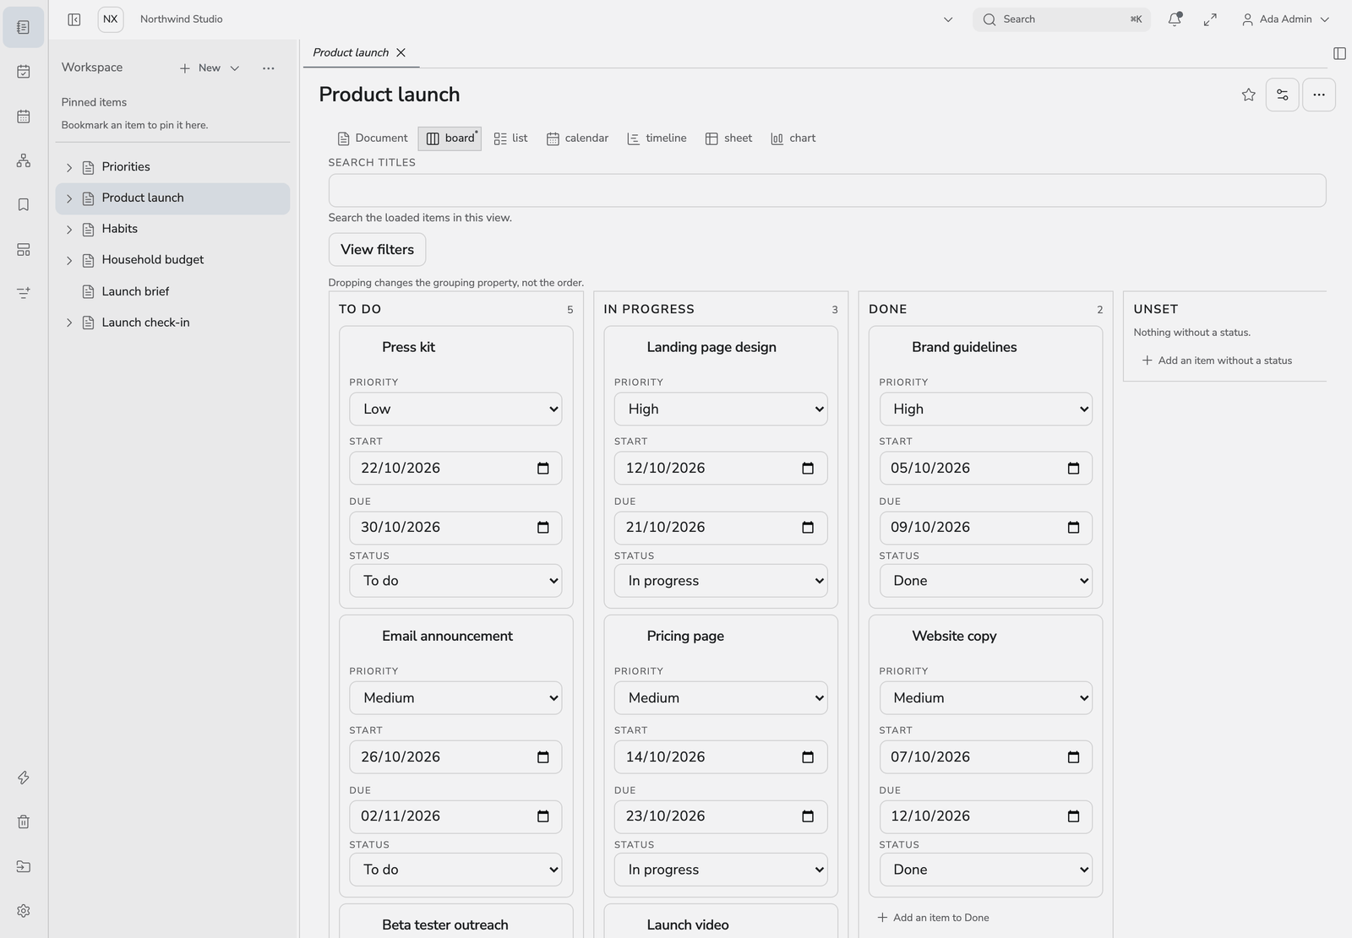This screenshot has height=938, width=1352.
Task: Open the trash rail icon
Action: (24, 821)
